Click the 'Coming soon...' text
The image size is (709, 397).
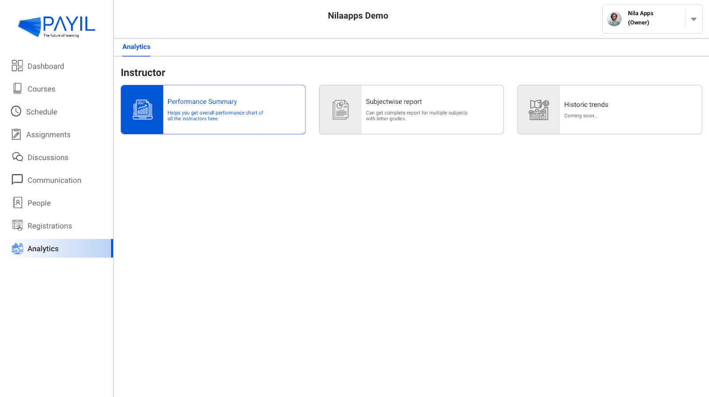[x=581, y=116]
